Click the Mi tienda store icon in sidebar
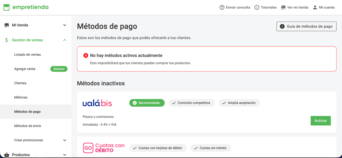This screenshot has width=342, height=158. click(x=6, y=25)
